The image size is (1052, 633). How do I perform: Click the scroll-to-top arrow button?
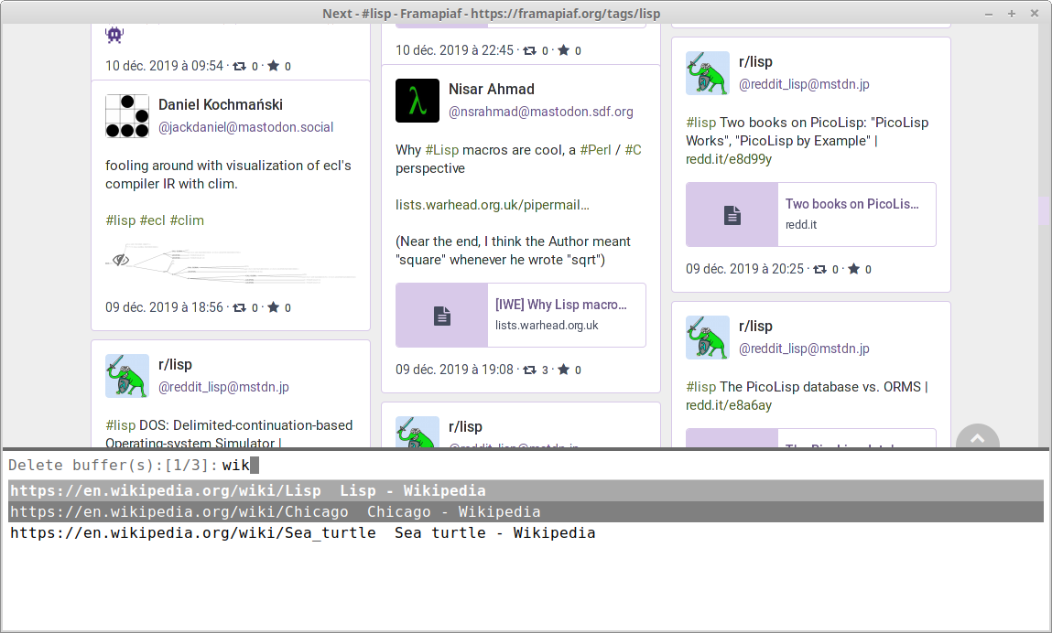coord(978,437)
